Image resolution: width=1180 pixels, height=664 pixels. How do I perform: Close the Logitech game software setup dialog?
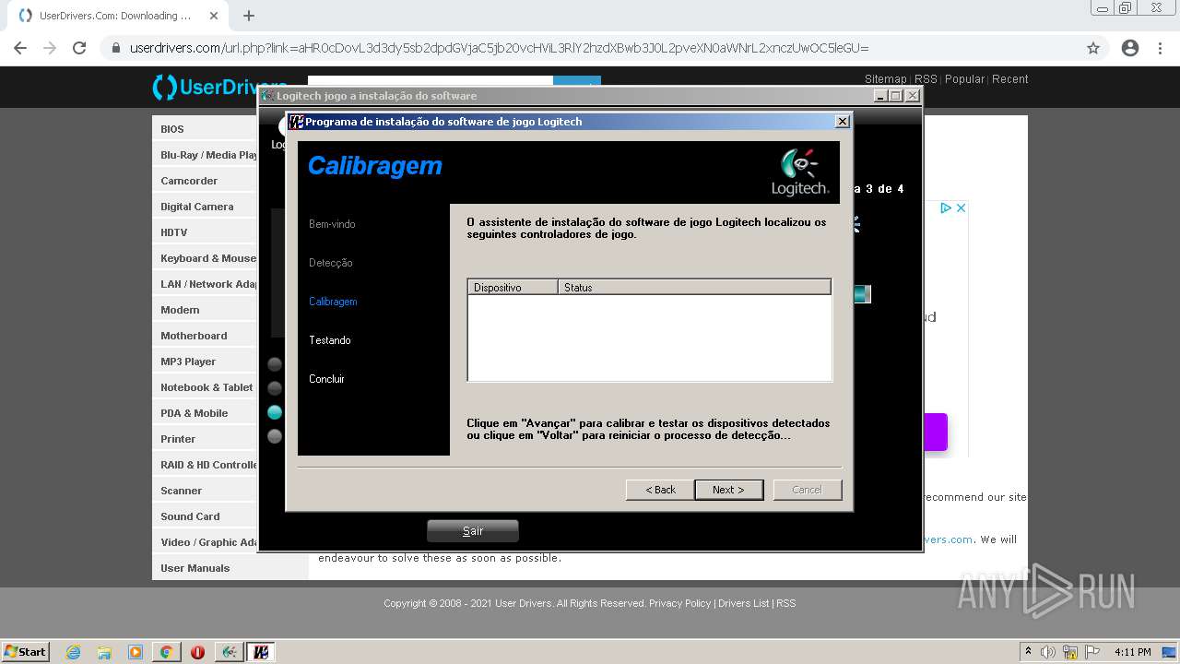(842, 121)
